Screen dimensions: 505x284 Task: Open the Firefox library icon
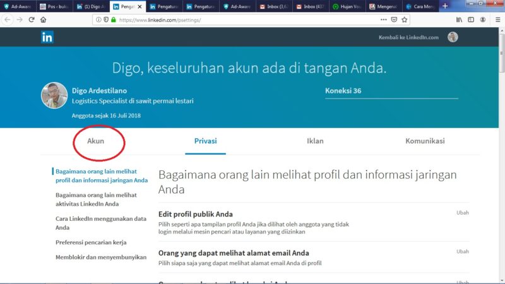[x=459, y=20]
